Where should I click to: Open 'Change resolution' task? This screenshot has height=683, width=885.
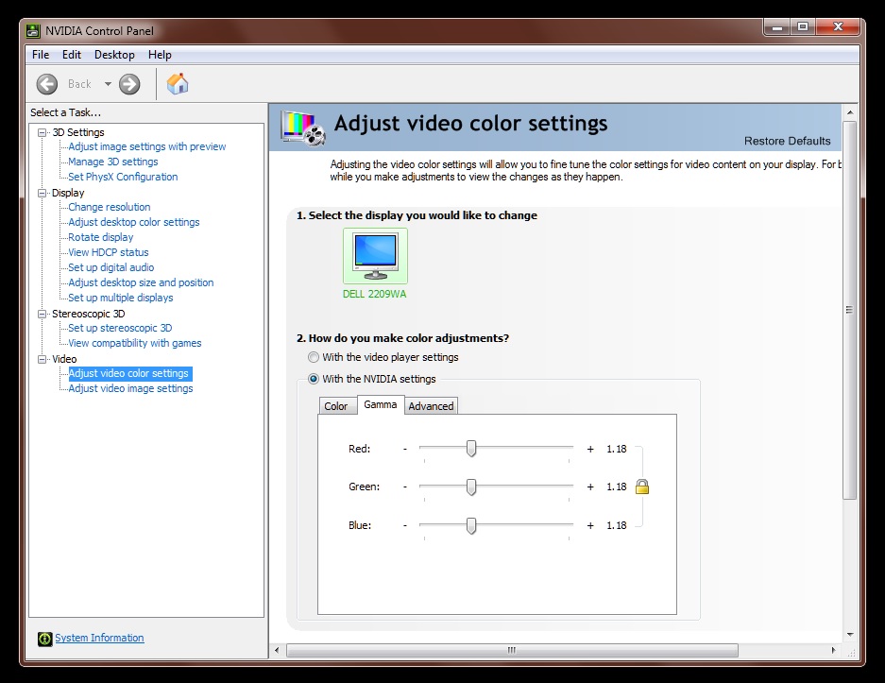click(x=109, y=207)
